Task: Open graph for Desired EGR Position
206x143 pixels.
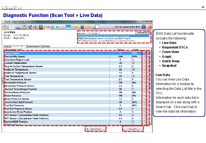Action: (x=148, y=122)
